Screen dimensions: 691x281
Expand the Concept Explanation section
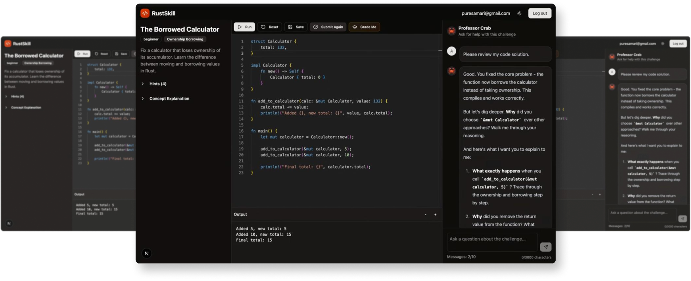(169, 98)
